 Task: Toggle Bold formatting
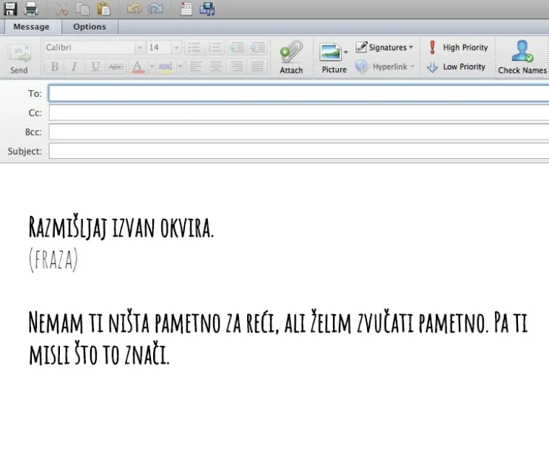coord(54,66)
